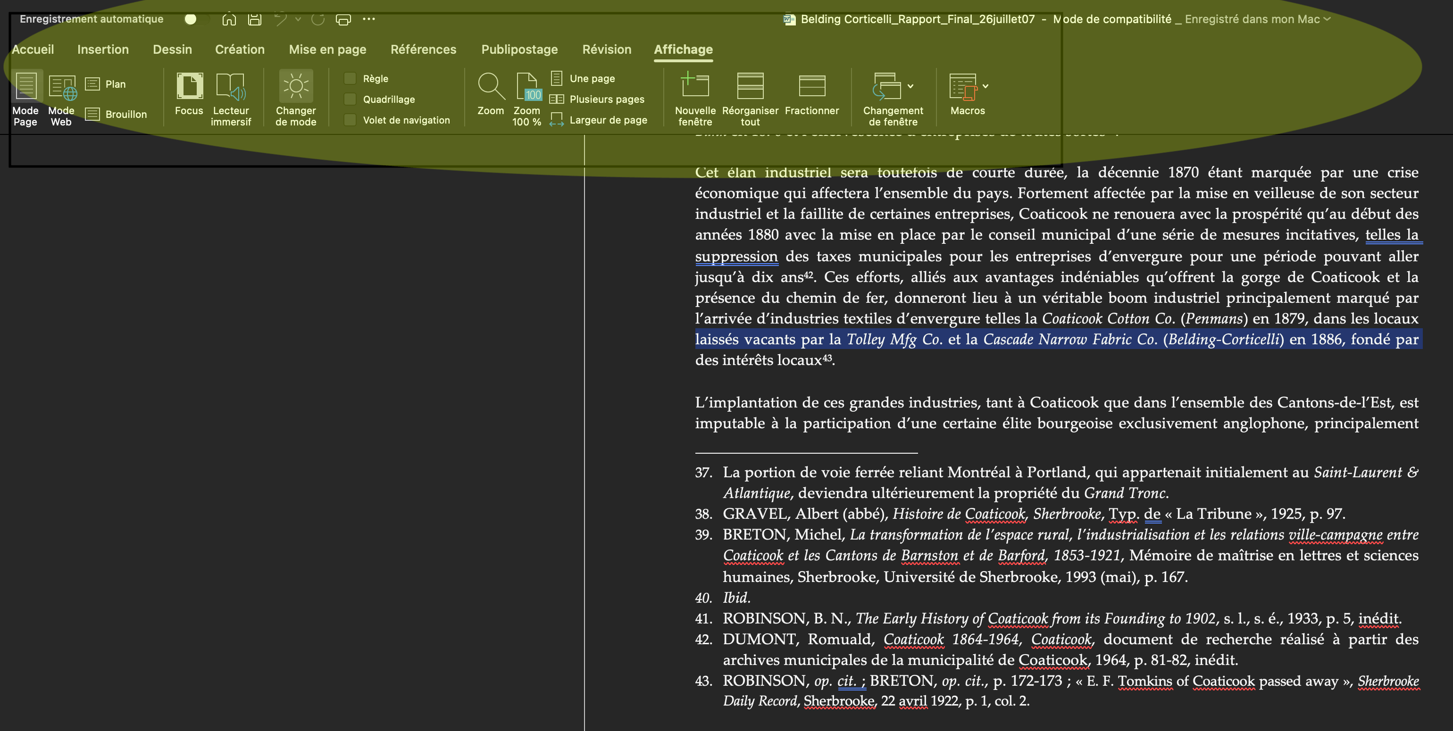This screenshot has width=1453, height=731.
Task: Click the document title Belding Corticelli_Rapport_Final
Action: pos(918,19)
